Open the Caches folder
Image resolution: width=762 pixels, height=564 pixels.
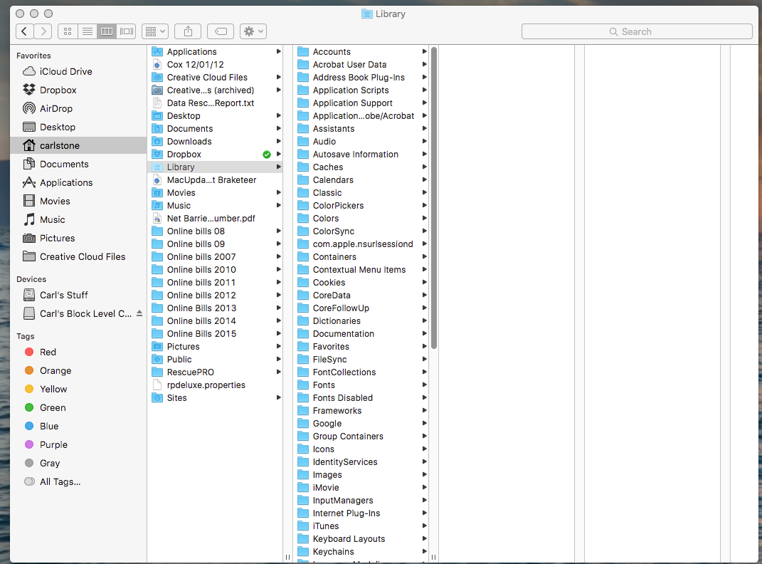[361, 167]
